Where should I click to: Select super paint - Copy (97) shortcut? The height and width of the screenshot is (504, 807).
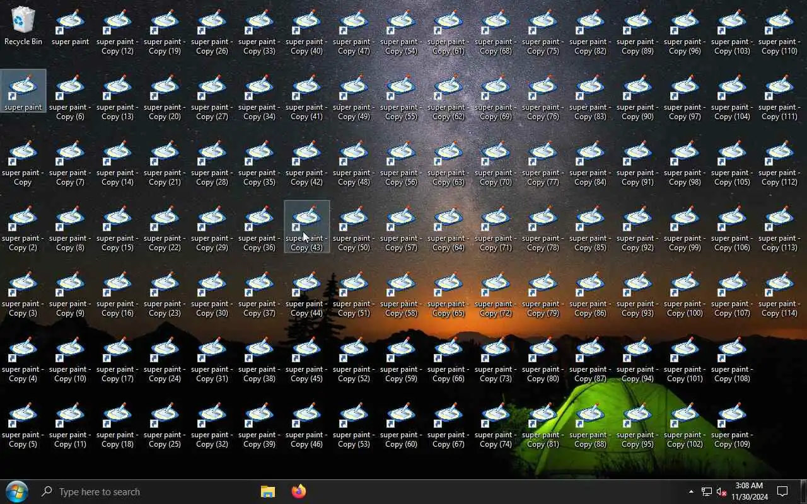[x=685, y=97]
